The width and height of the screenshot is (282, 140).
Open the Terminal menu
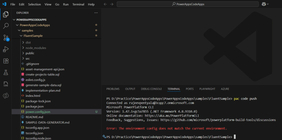click(x=78, y=4)
